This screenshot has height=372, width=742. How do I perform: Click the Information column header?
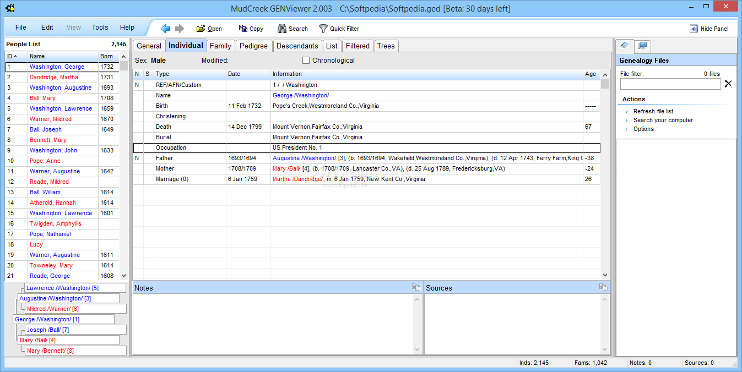pos(427,74)
